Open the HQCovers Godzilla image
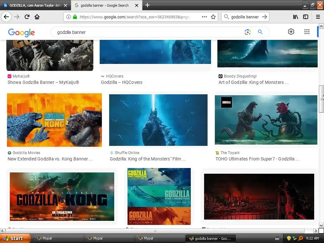The height and width of the screenshot is (243, 324). pyautogui.click(x=155, y=52)
